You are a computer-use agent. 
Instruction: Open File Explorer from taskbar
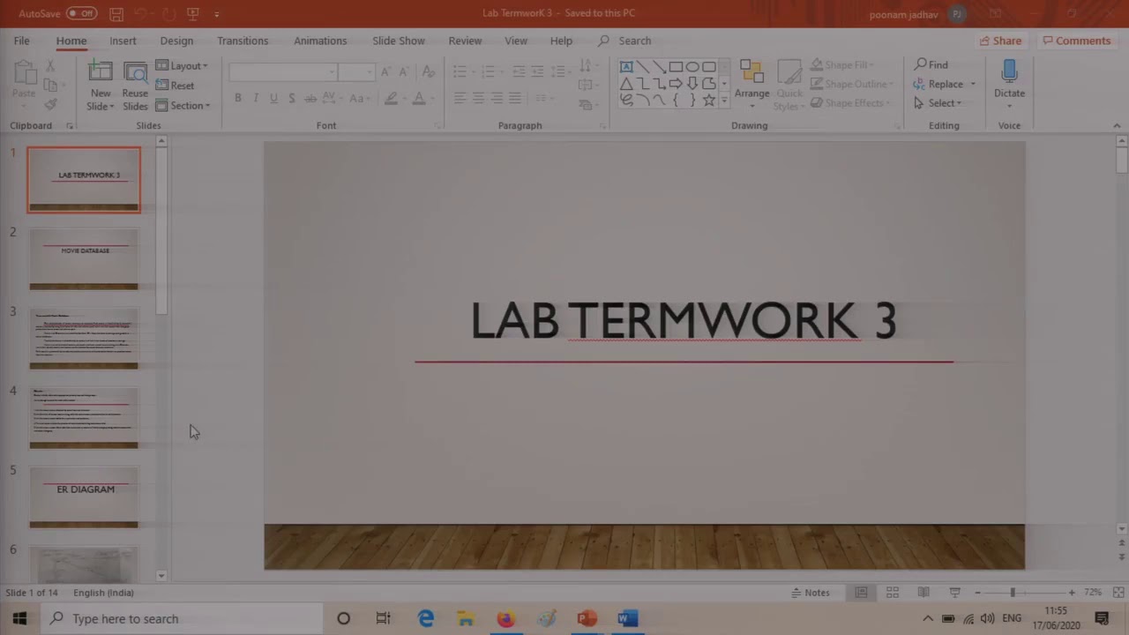point(466,618)
